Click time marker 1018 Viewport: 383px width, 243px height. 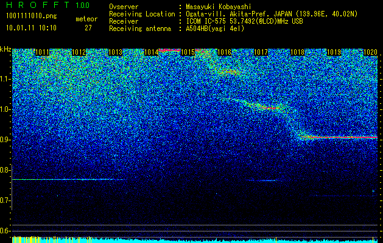297,52
